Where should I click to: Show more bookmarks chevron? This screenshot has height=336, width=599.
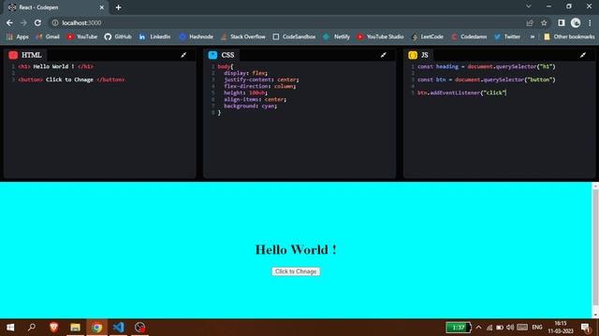point(532,36)
